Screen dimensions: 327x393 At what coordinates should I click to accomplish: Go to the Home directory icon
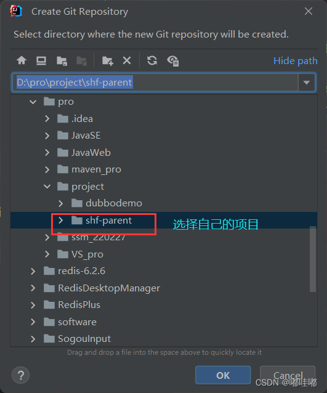[x=22, y=60]
